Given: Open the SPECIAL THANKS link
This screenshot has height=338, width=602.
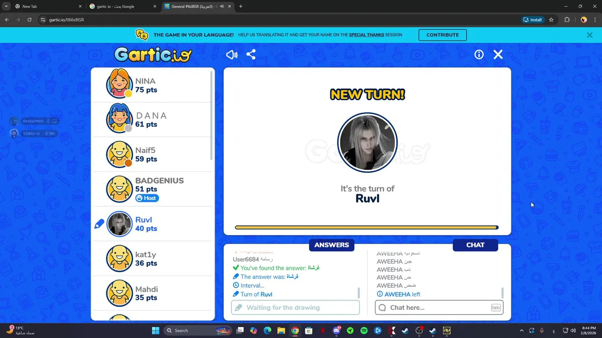Looking at the screenshot, I should [x=366, y=35].
